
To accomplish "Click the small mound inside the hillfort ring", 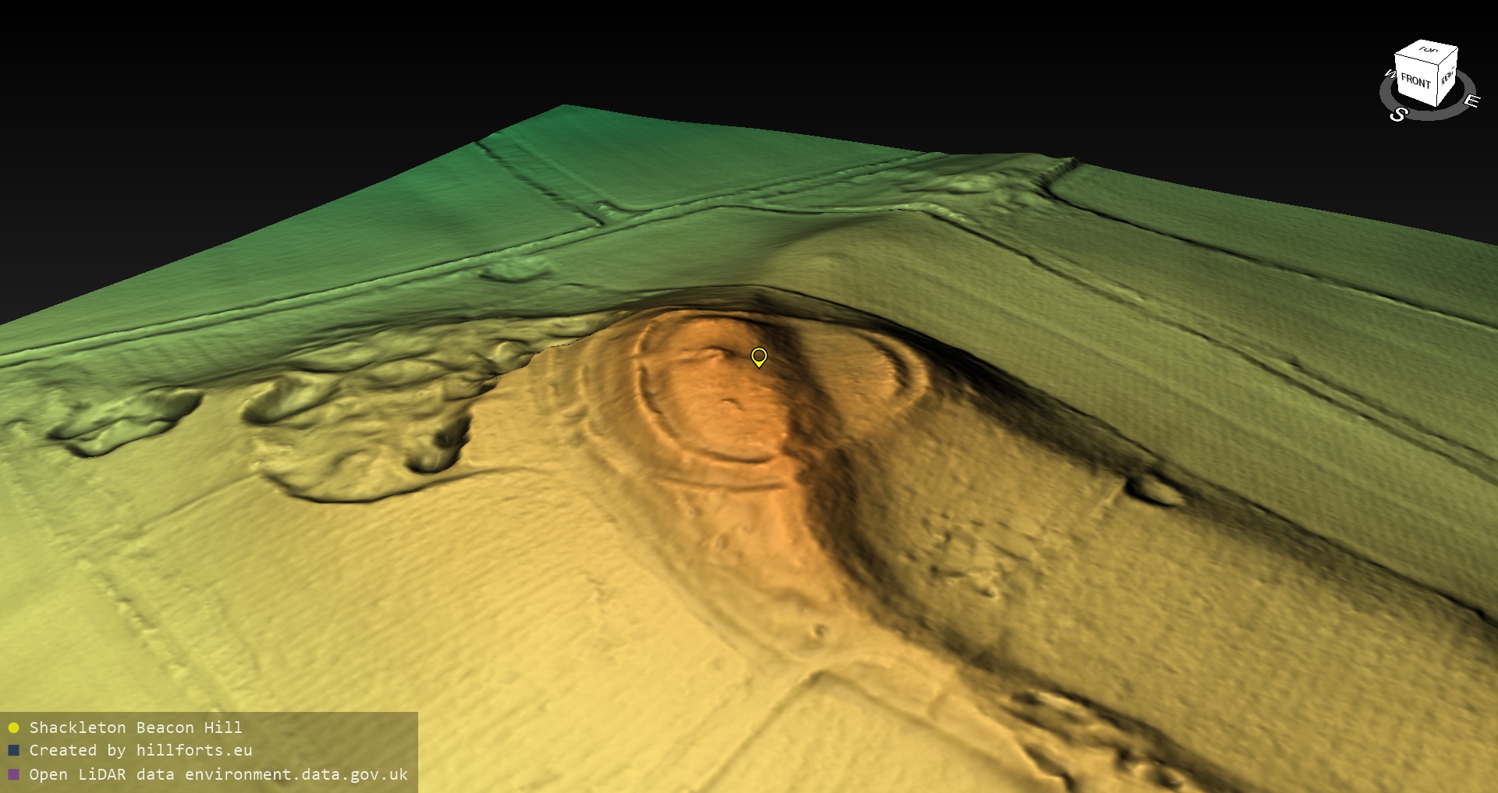I will (731, 404).
